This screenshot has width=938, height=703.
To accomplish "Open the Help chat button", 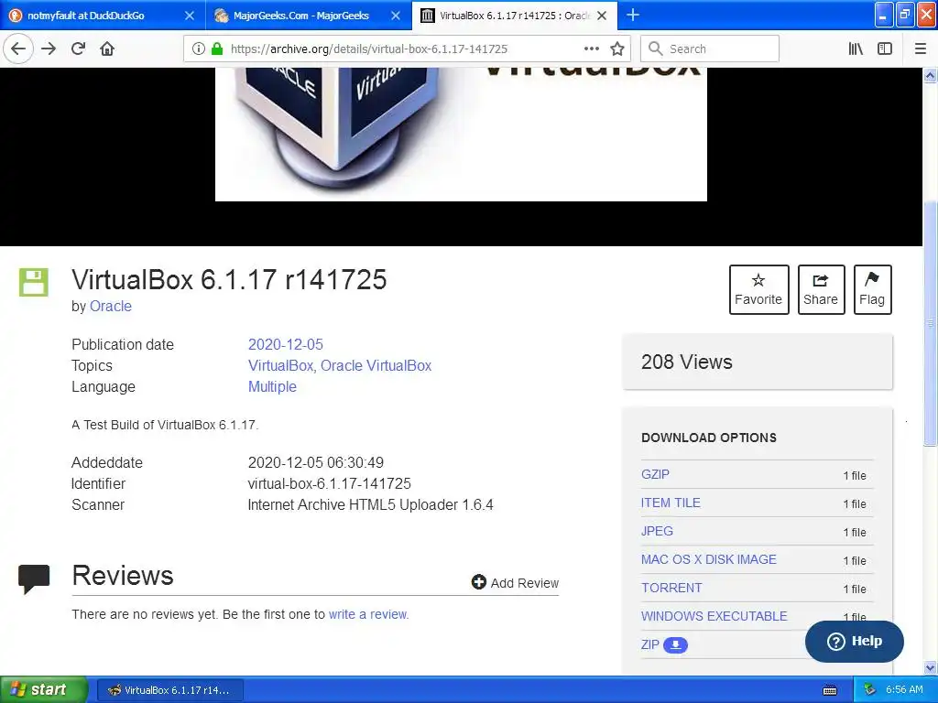I will click(x=855, y=642).
